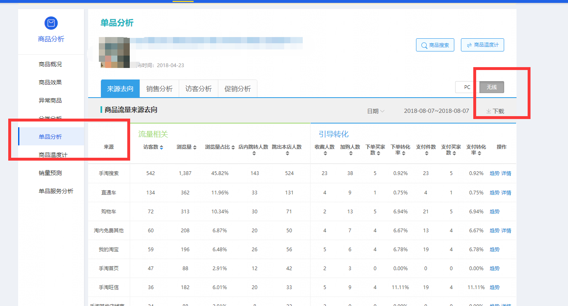
Task: Click the magnifier icon in 商品搜索 button
Action: pos(424,45)
